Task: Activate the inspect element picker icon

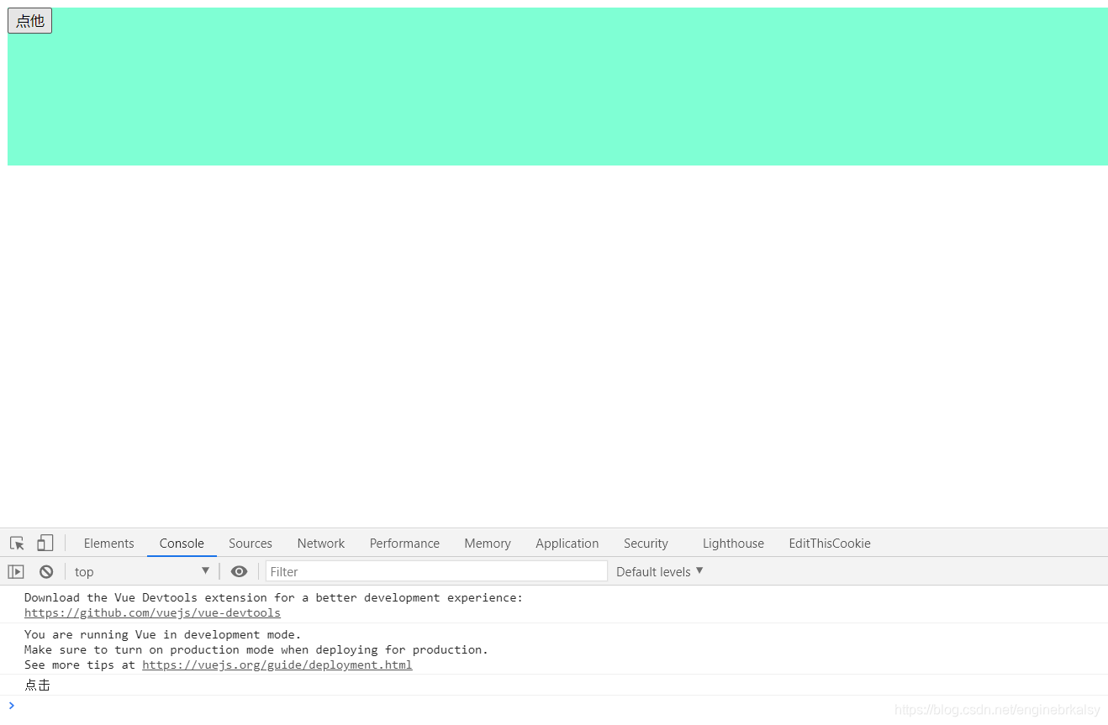Action: click(x=17, y=544)
